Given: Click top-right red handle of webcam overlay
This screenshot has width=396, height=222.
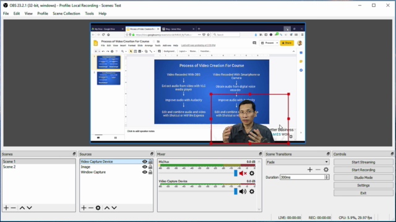Looking at the screenshot, I should (289, 94).
